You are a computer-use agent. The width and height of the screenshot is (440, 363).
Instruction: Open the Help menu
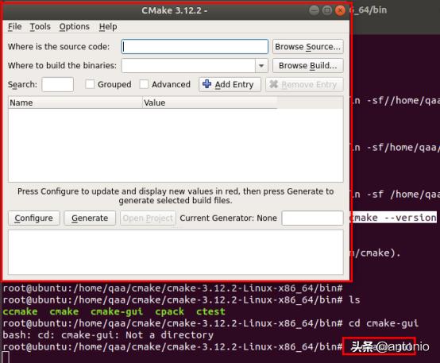(x=108, y=27)
